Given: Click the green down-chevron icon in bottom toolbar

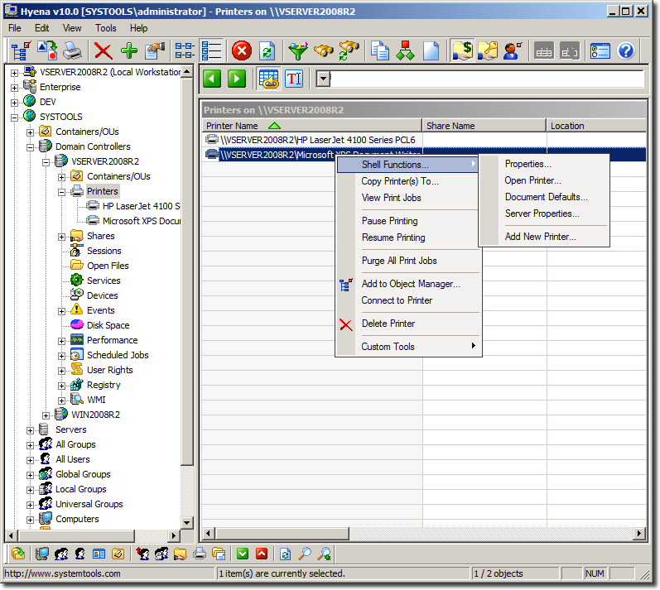Looking at the screenshot, I should click(243, 554).
